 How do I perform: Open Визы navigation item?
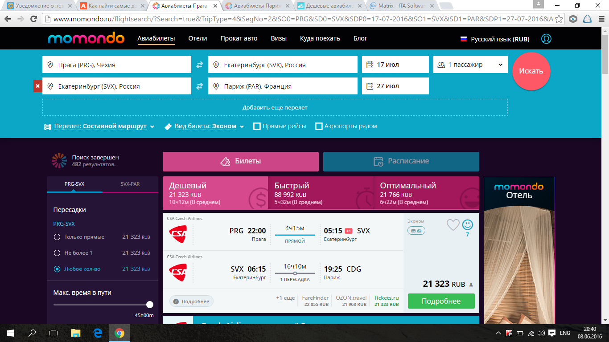click(279, 38)
